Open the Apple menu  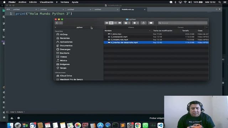point(4,2)
